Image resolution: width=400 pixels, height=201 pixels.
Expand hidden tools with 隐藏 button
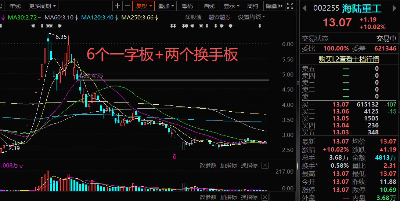tap(274, 6)
